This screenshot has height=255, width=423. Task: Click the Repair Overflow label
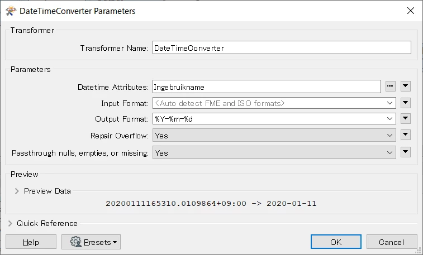tap(120, 136)
